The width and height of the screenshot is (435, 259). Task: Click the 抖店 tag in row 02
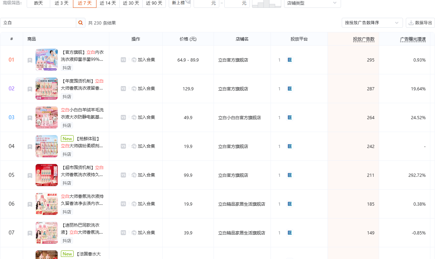coord(67,97)
